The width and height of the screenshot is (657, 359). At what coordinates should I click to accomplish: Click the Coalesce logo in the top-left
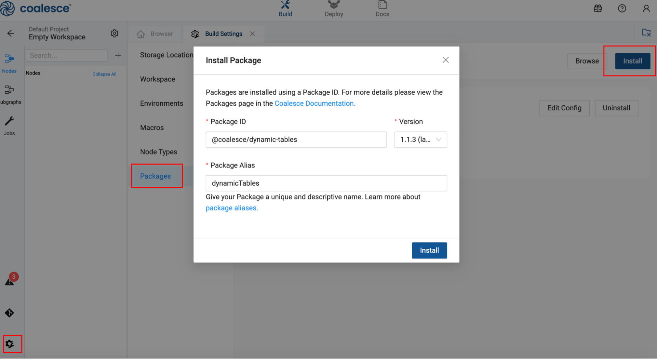point(36,9)
